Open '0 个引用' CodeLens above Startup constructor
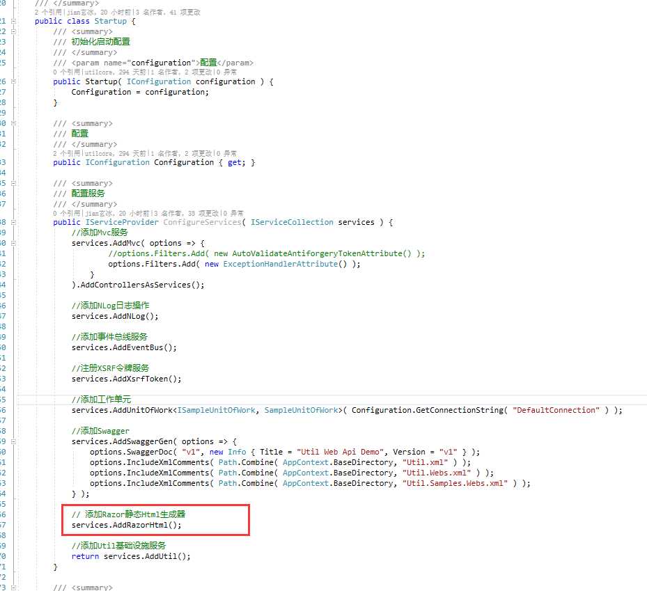The width and height of the screenshot is (647, 591). [x=66, y=72]
